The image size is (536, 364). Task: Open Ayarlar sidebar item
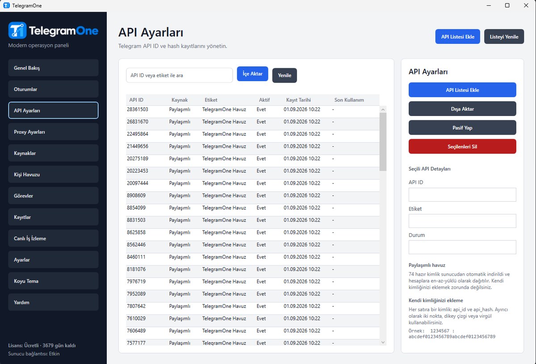(53, 260)
